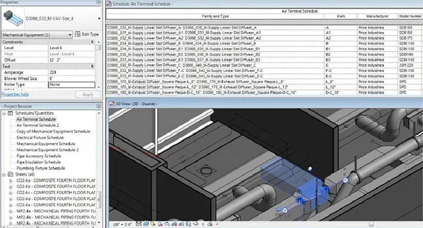
Task: Click the Schedules/Quantities schedule icon
Action: [x=12, y=114]
